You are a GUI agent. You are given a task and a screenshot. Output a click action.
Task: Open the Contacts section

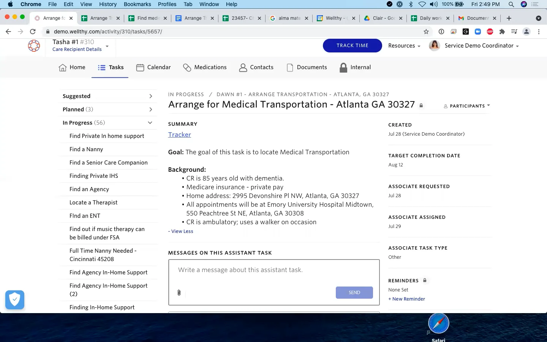tap(256, 67)
